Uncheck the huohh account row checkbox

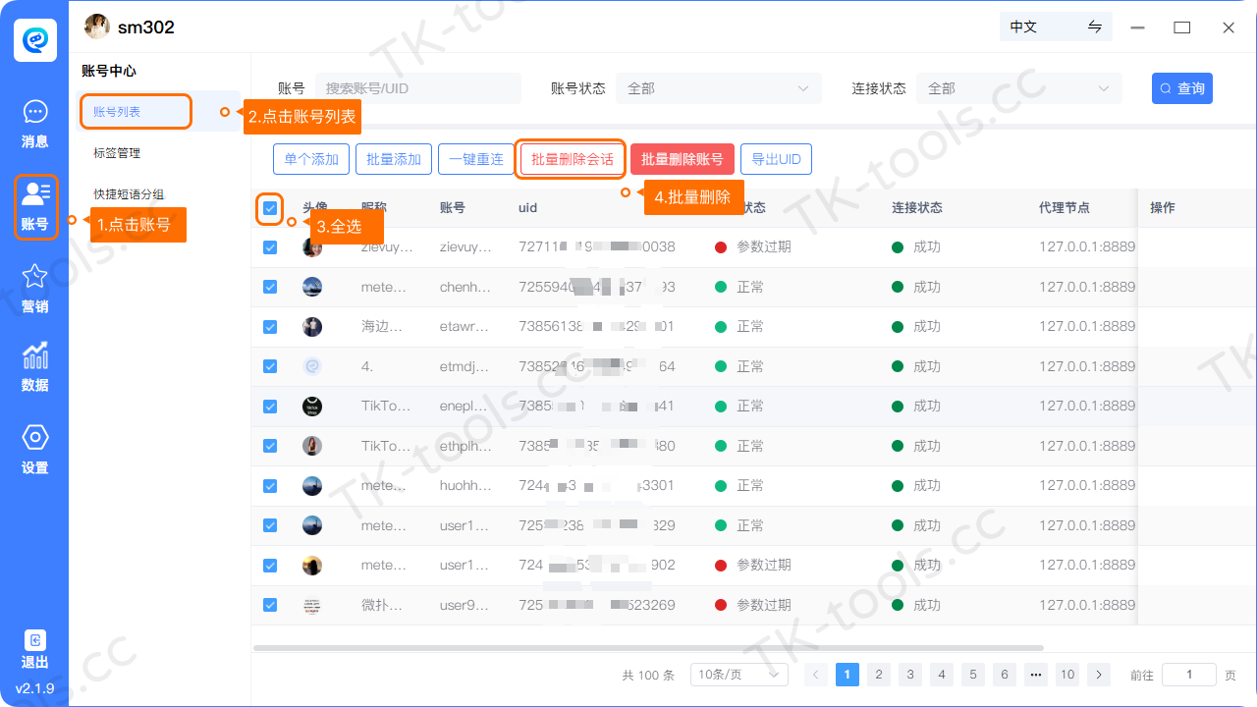pos(270,486)
